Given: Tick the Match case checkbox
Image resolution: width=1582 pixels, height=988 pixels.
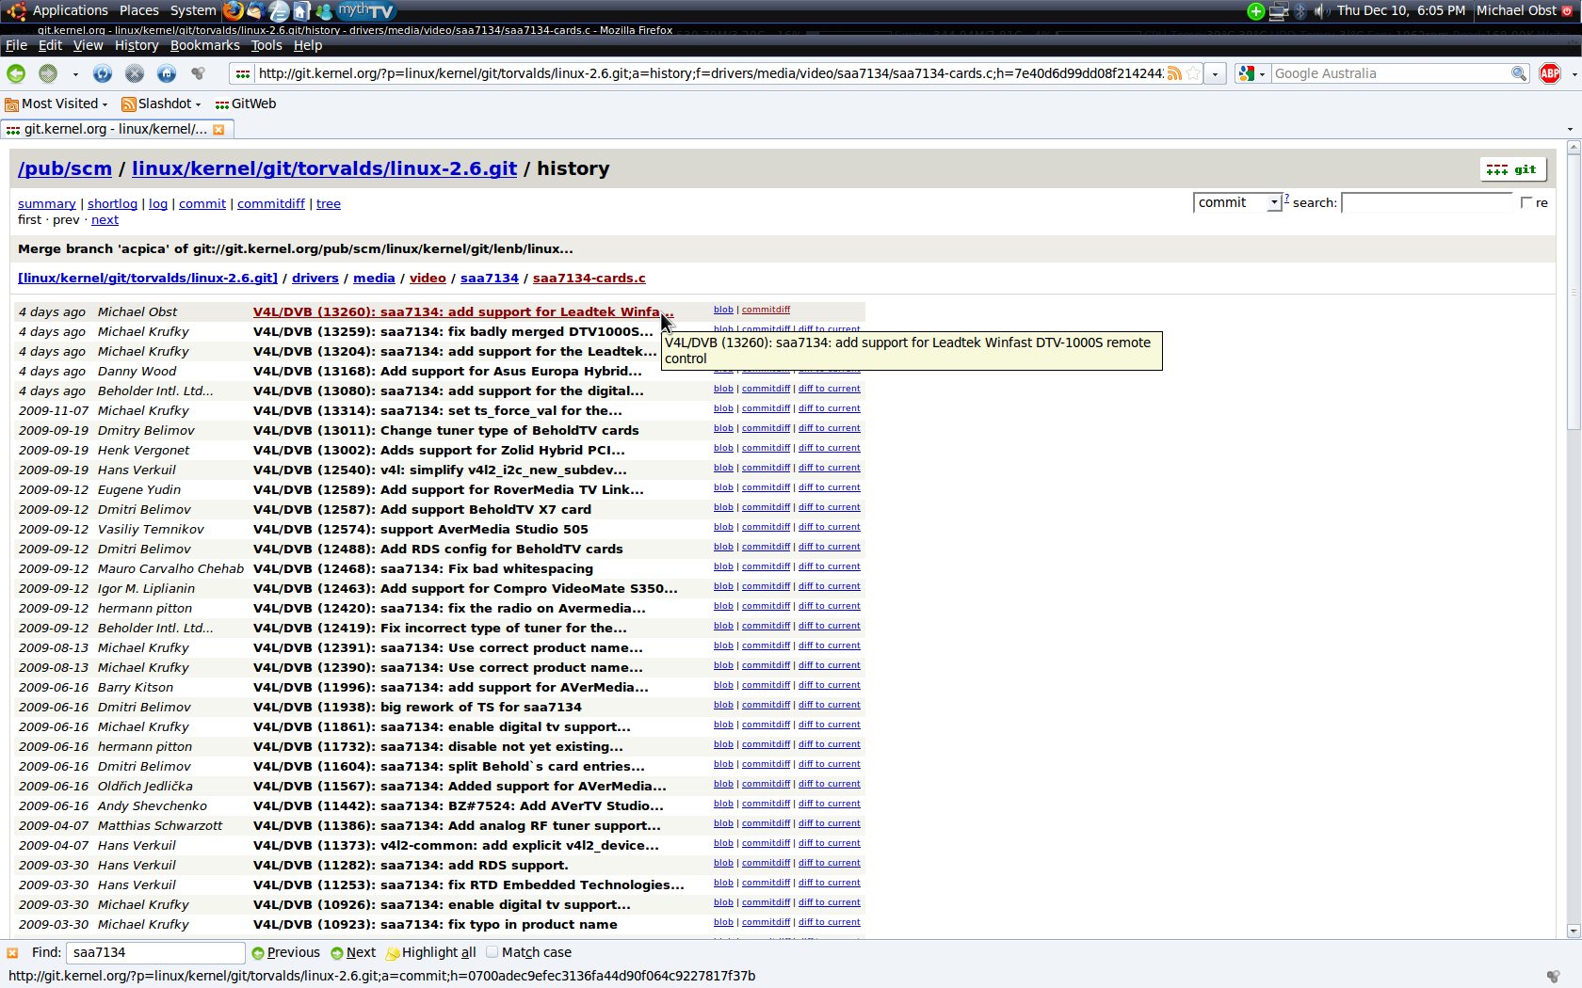Looking at the screenshot, I should (x=492, y=952).
